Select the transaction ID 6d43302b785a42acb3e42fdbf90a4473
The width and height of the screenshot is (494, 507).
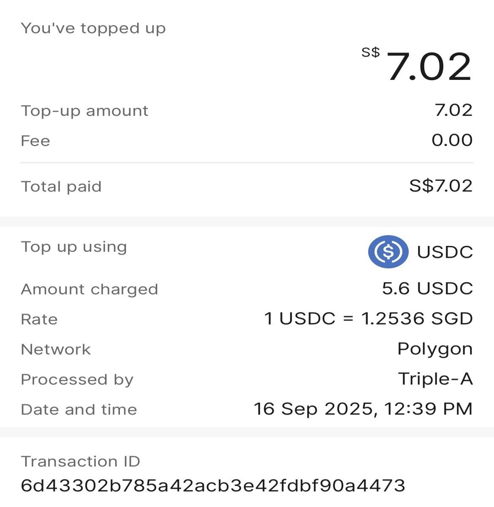click(213, 485)
